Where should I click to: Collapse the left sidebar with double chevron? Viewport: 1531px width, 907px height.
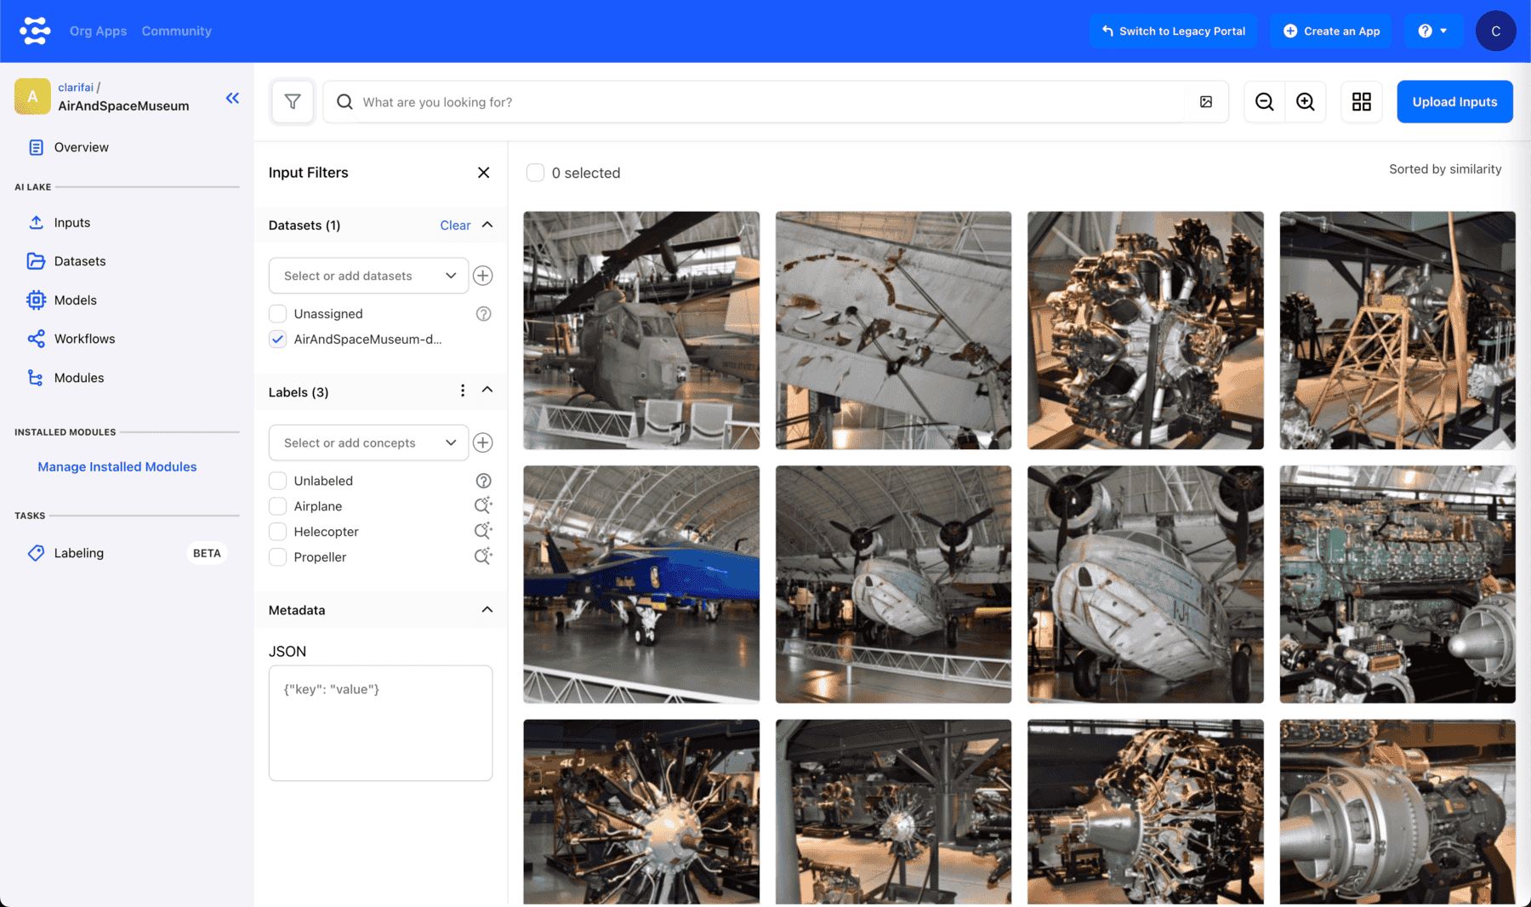click(x=232, y=98)
